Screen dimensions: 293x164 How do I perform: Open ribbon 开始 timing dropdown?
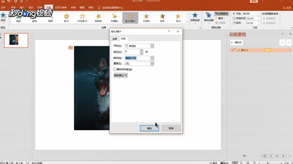click(259, 14)
